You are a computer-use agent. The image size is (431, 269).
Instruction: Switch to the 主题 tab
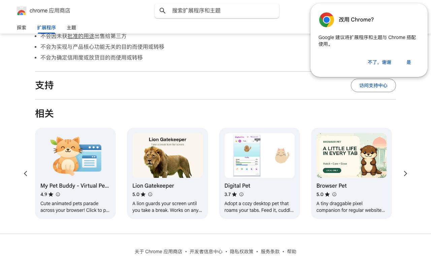71,28
